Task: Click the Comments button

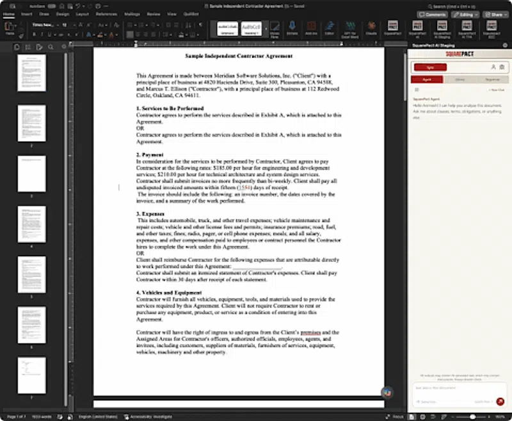Action: tap(433, 15)
